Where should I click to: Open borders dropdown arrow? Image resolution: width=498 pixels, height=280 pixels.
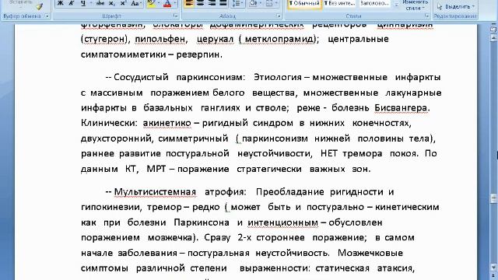[x=276, y=3]
